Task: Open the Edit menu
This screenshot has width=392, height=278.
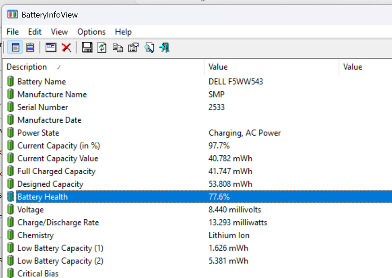Action: pos(35,32)
